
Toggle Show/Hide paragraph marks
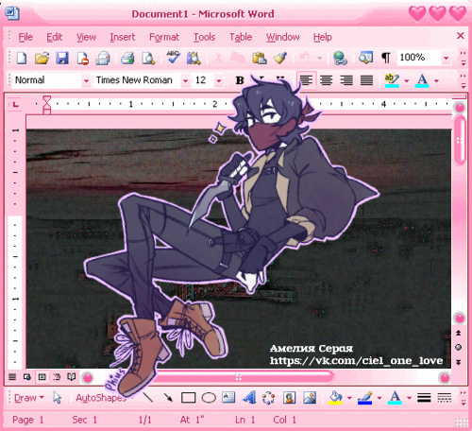click(386, 58)
